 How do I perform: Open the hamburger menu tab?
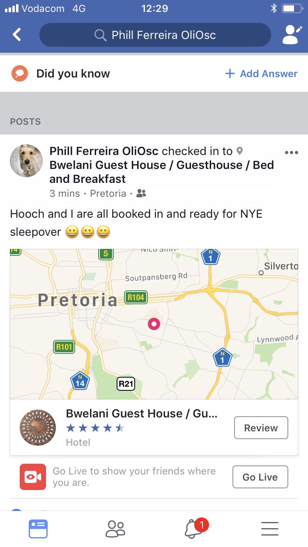(270, 529)
